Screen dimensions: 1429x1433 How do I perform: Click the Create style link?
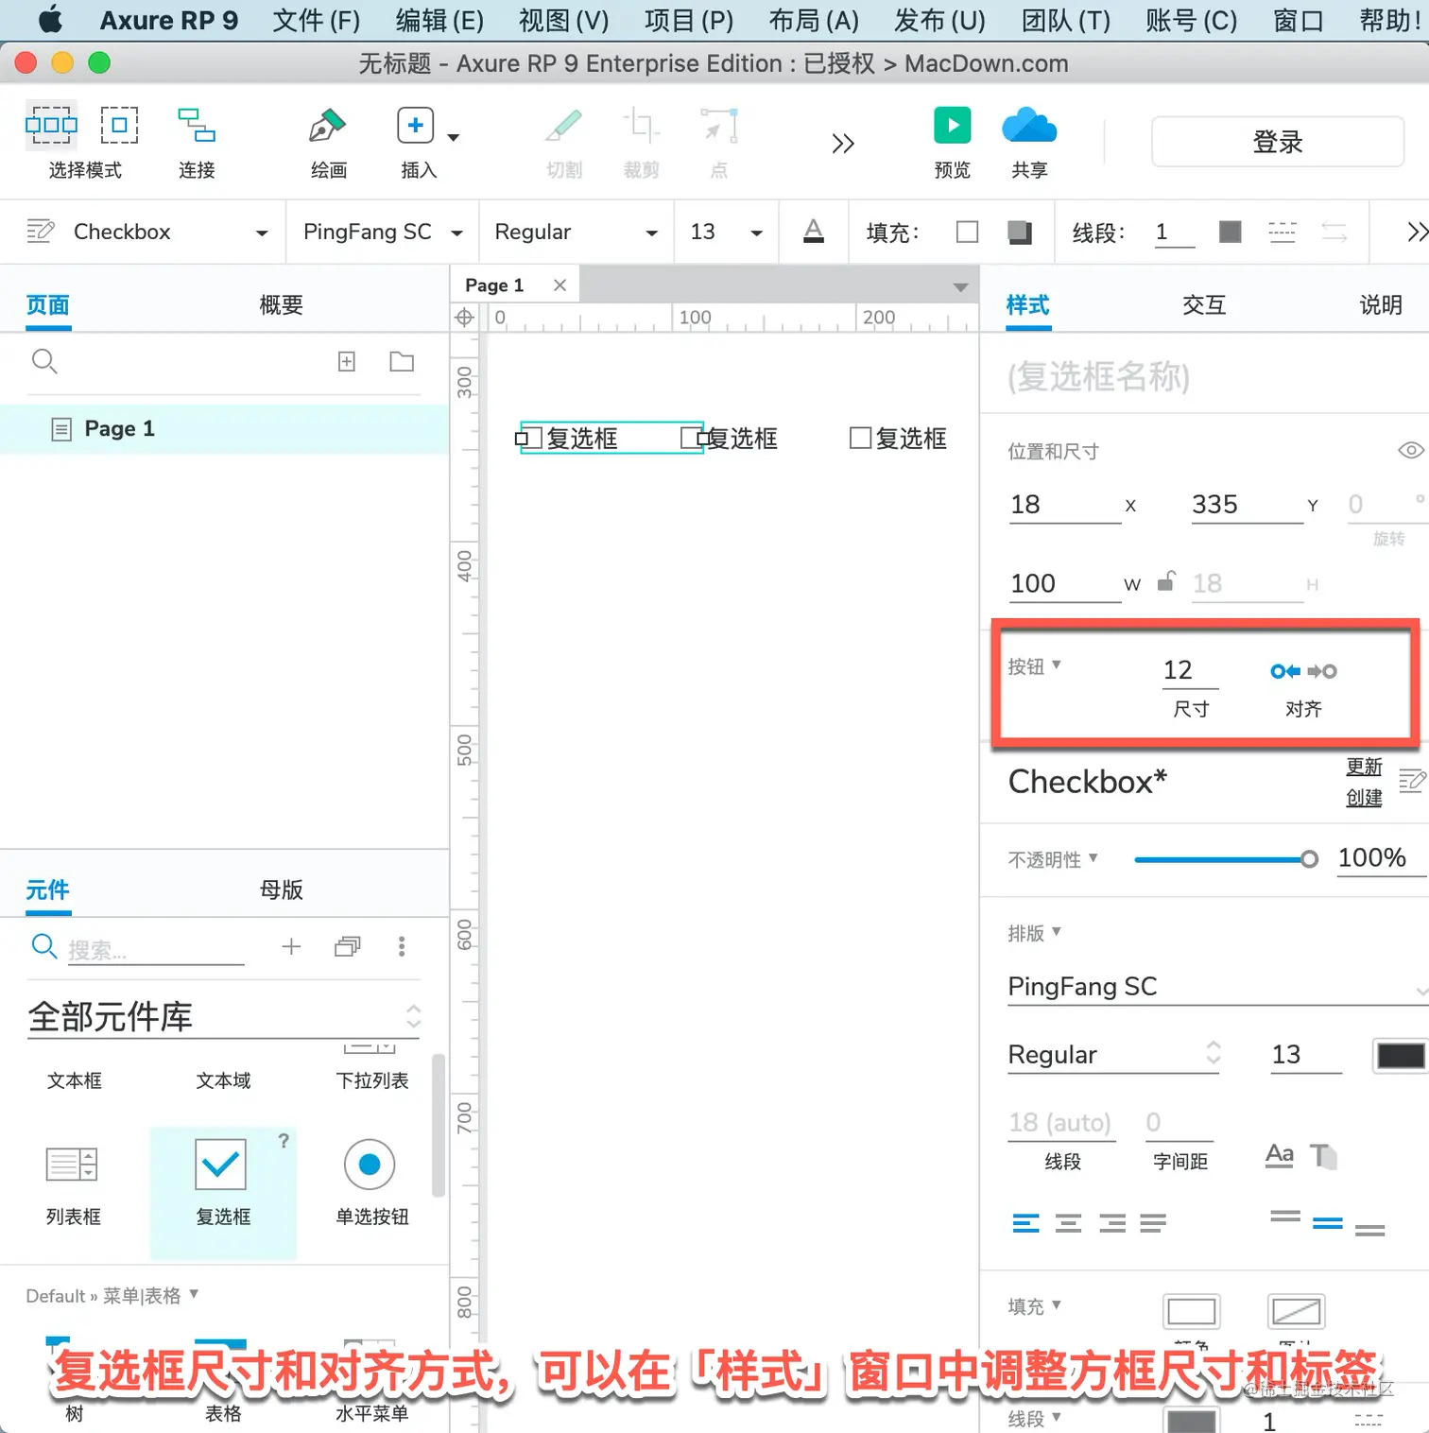click(1364, 798)
